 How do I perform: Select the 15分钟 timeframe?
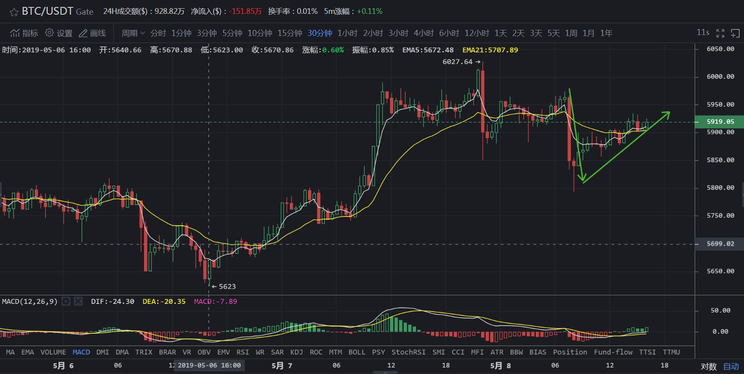point(289,33)
